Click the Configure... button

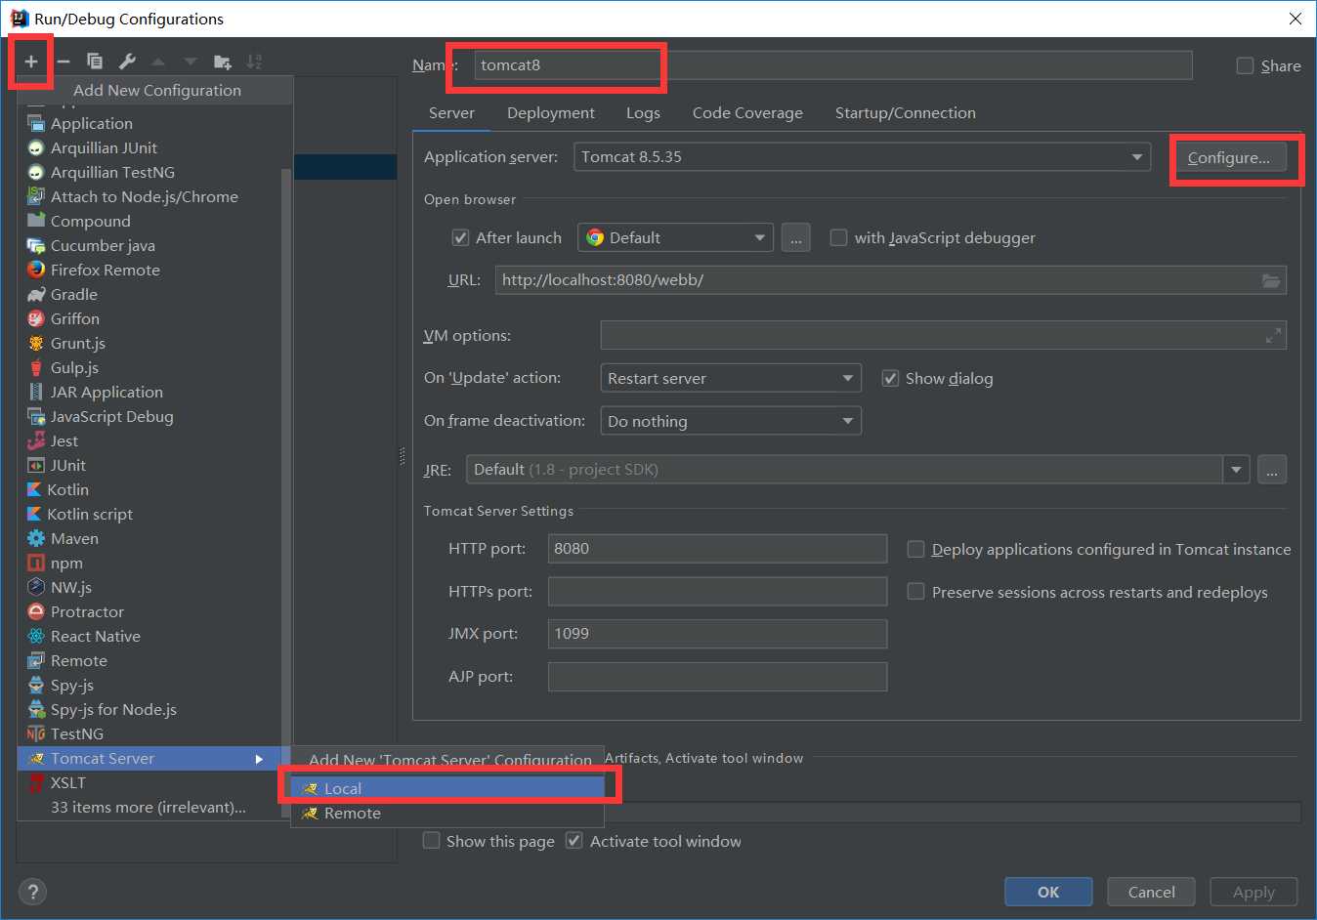tap(1229, 157)
